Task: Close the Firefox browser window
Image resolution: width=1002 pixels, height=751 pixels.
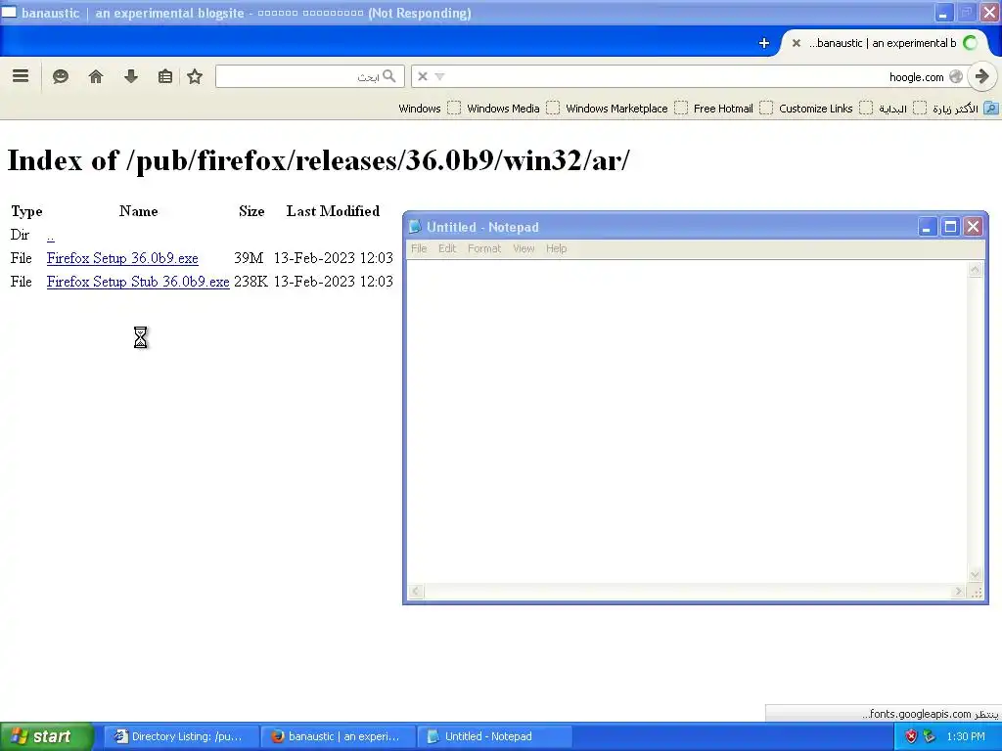Action: point(990,13)
